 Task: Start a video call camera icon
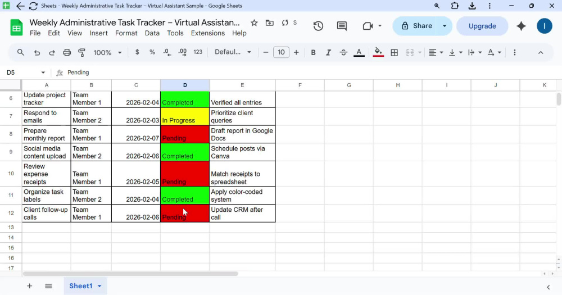[x=368, y=26]
